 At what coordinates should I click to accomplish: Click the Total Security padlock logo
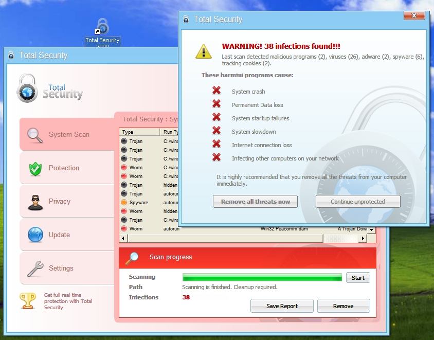click(x=27, y=88)
